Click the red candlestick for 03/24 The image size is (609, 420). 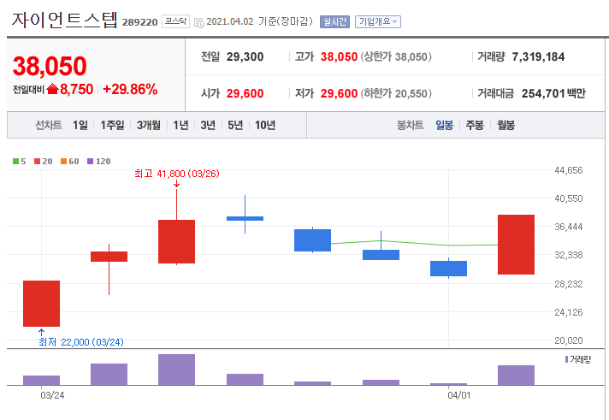42,304
